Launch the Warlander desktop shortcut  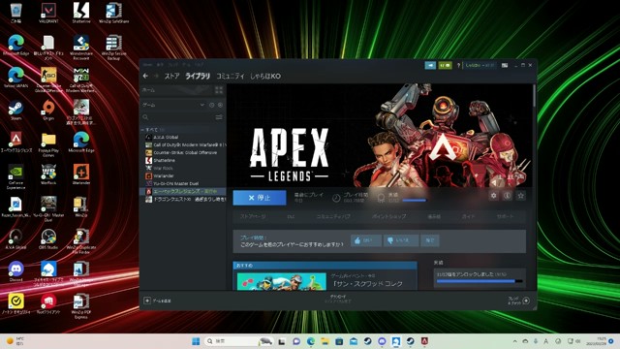(81, 174)
